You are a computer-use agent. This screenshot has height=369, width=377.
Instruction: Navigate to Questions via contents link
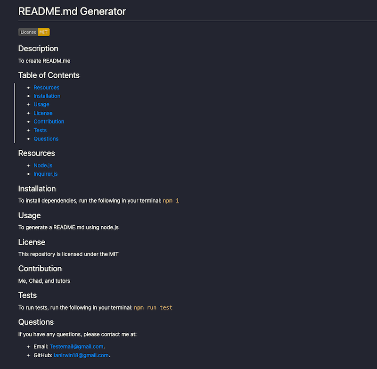pos(46,139)
